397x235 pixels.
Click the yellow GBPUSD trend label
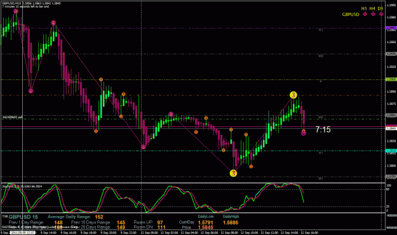point(351,15)
